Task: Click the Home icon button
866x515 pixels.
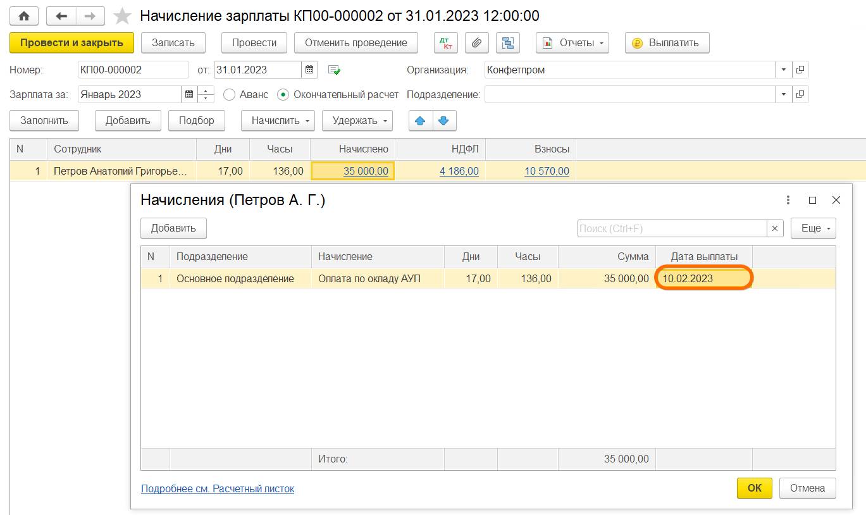Action: pyautogui.click(x=24, y=16)
